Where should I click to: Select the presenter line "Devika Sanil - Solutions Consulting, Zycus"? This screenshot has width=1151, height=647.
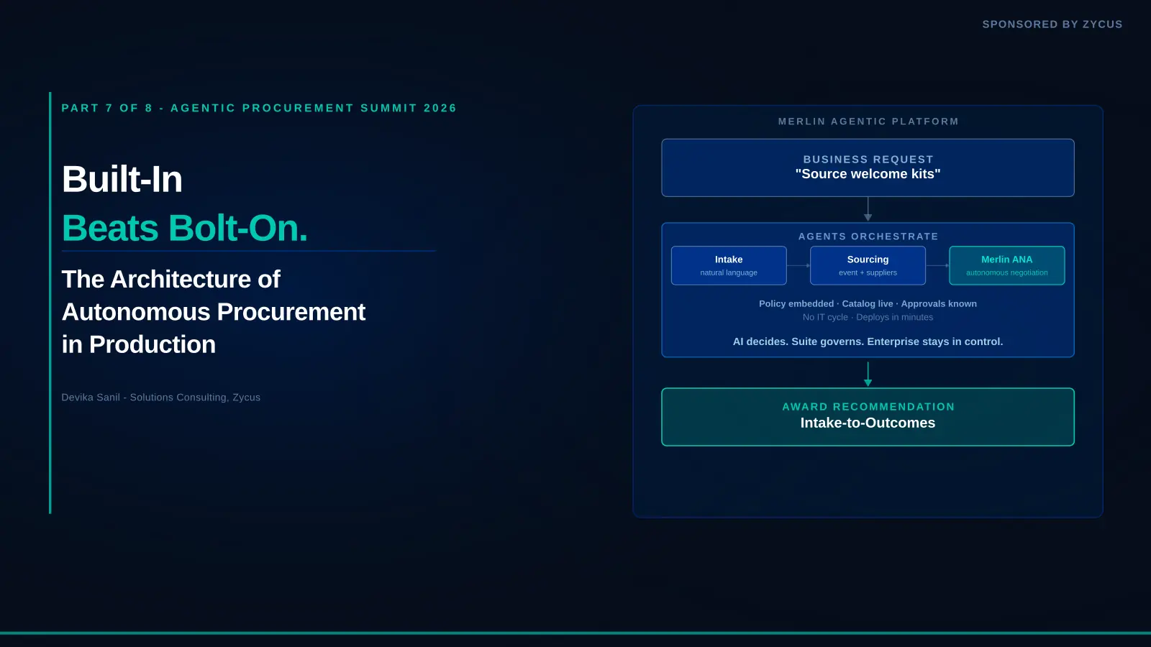pos(161,398)
